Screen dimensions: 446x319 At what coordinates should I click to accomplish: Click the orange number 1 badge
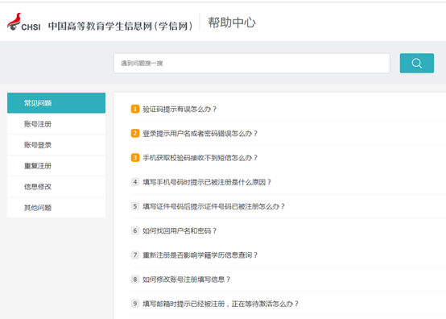135,109
